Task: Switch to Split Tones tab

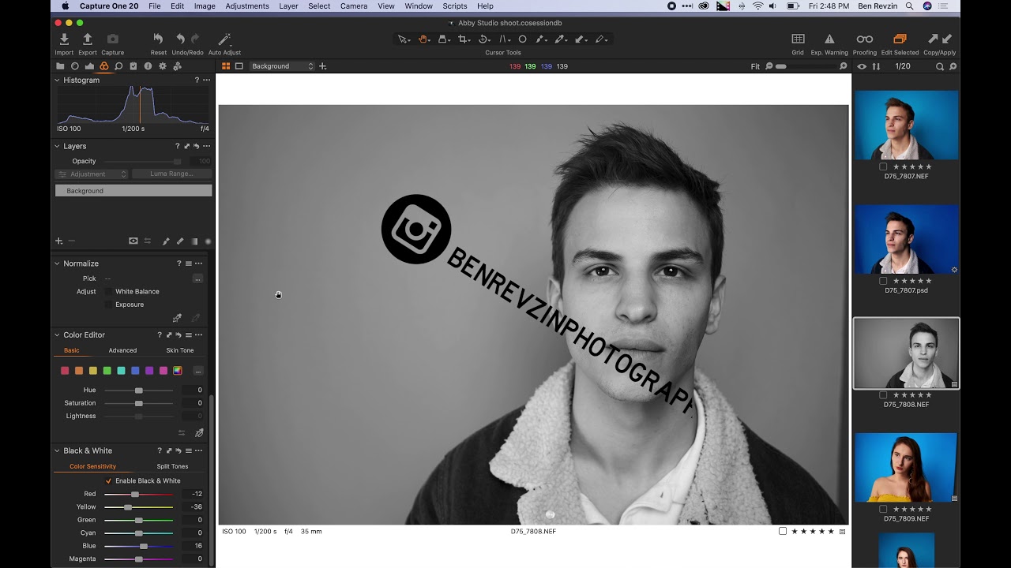Action: point(172,466)
